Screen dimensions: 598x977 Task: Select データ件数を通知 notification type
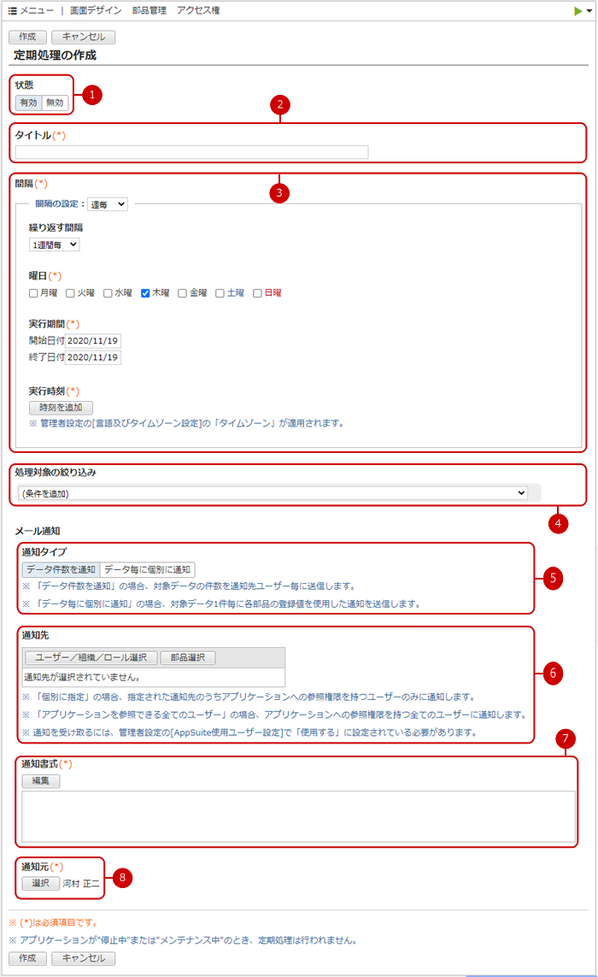(x=61, y=569)
